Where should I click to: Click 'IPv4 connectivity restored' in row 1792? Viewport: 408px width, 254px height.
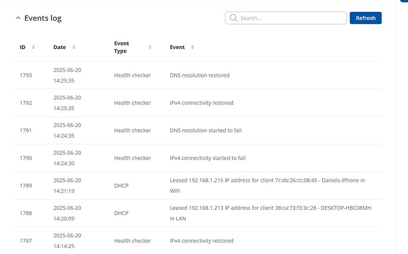tap(202, 103)
